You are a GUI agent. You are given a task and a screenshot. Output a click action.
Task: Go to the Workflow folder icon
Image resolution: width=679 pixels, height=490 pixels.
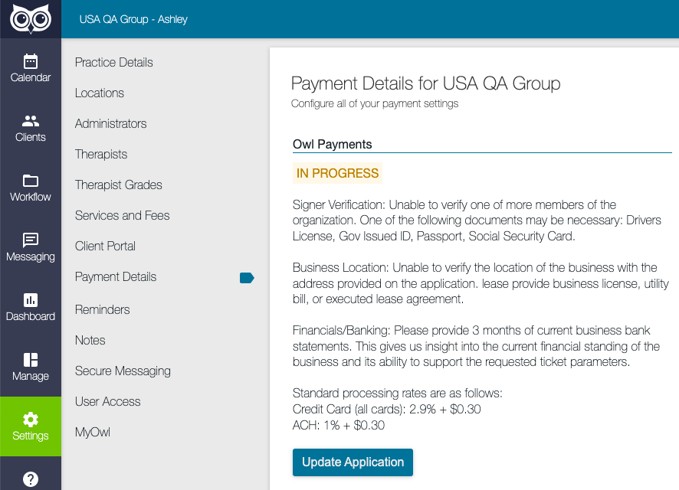click(x=31, y=181)
